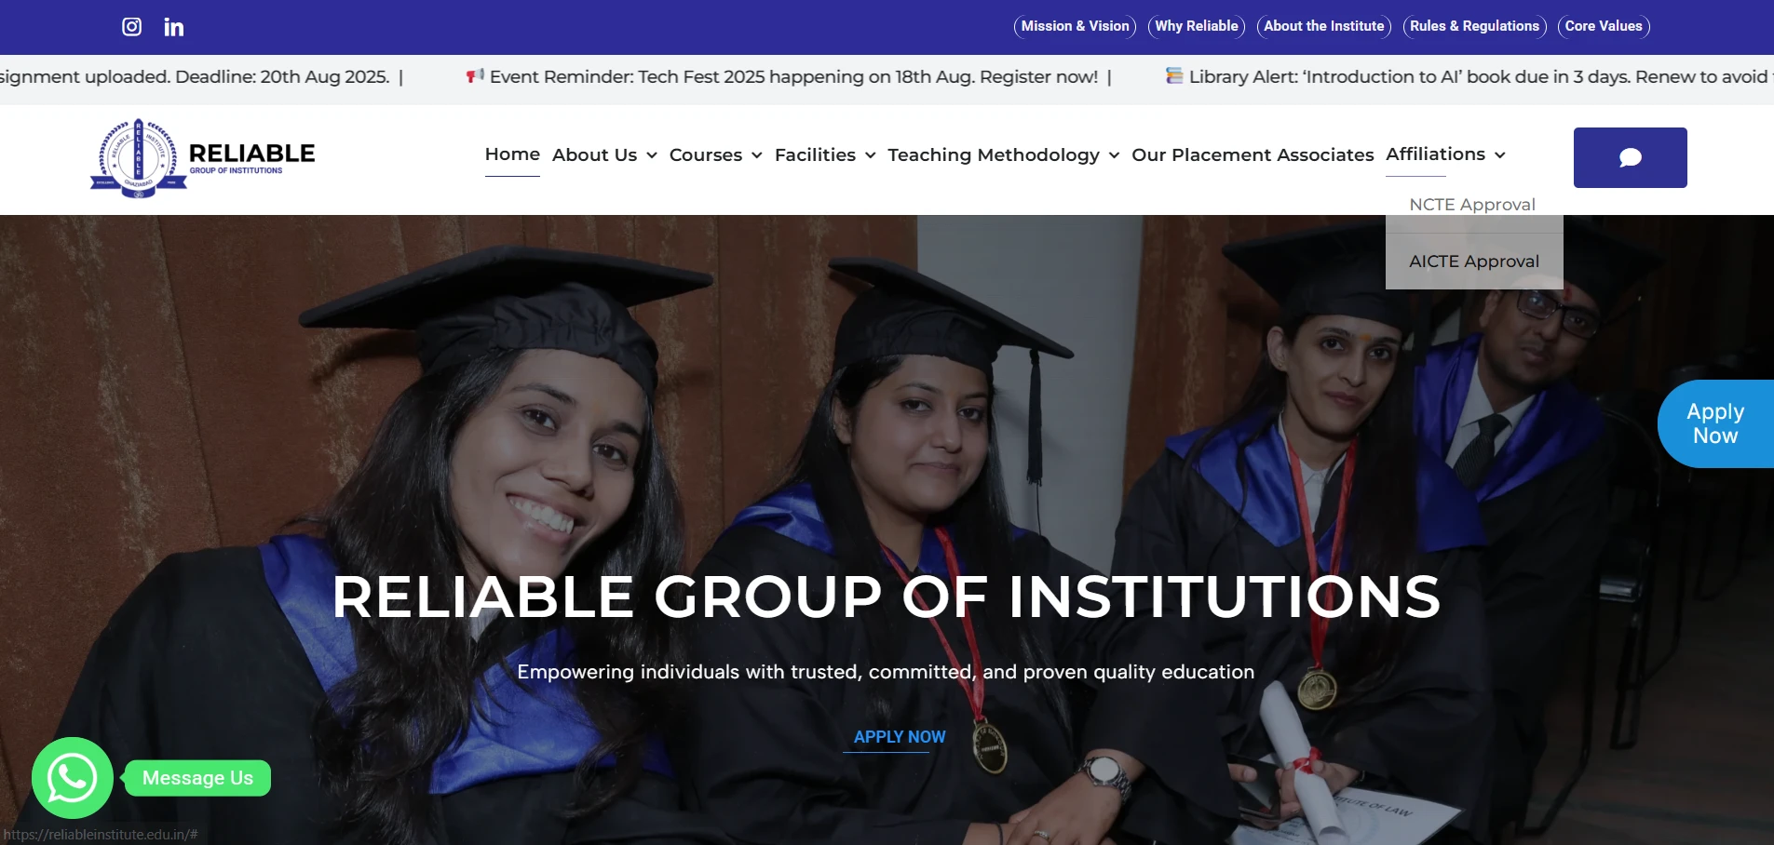Image resolution: width=1774 pixels, height=845 pixels.
Task: Go to Home menu item
Action: (x=512, y=154)
